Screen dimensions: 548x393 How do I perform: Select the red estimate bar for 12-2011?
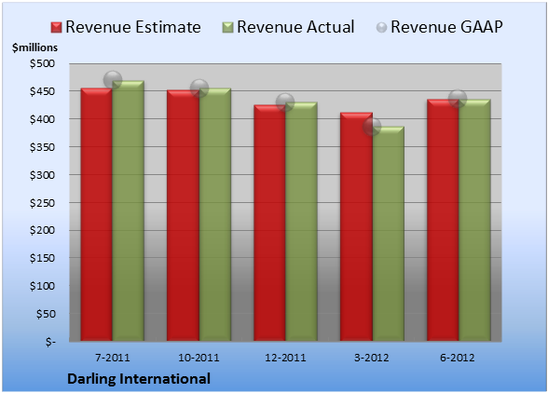pos(269,223)
